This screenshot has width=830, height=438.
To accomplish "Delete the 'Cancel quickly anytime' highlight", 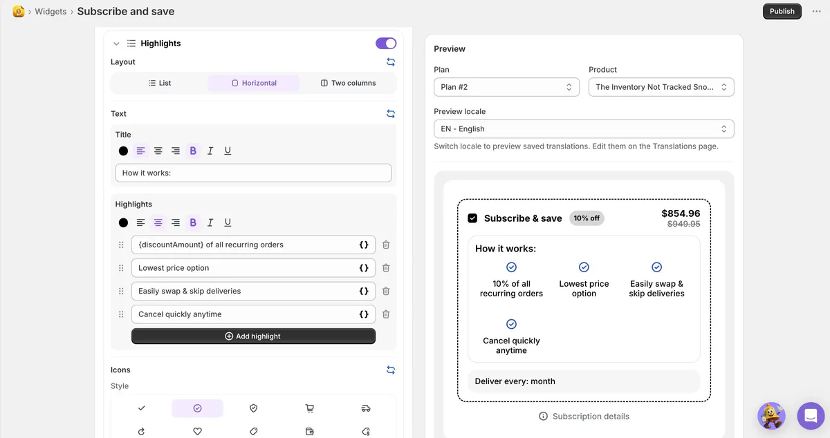I will tap(386, 314).
